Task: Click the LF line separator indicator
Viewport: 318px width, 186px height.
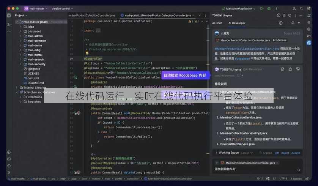Action: (274, 178)
